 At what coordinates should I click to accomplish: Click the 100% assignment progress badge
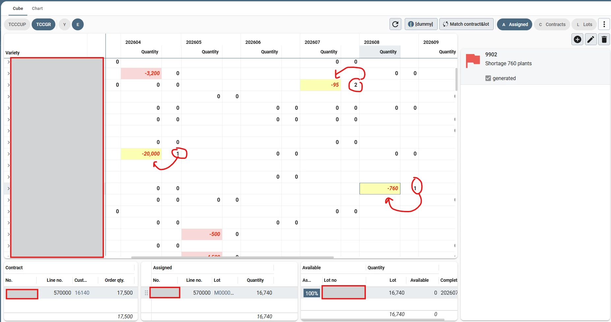point(312,293)
